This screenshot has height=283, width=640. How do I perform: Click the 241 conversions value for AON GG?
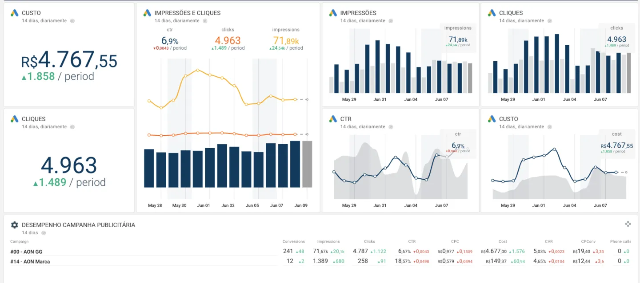point(288,251)
